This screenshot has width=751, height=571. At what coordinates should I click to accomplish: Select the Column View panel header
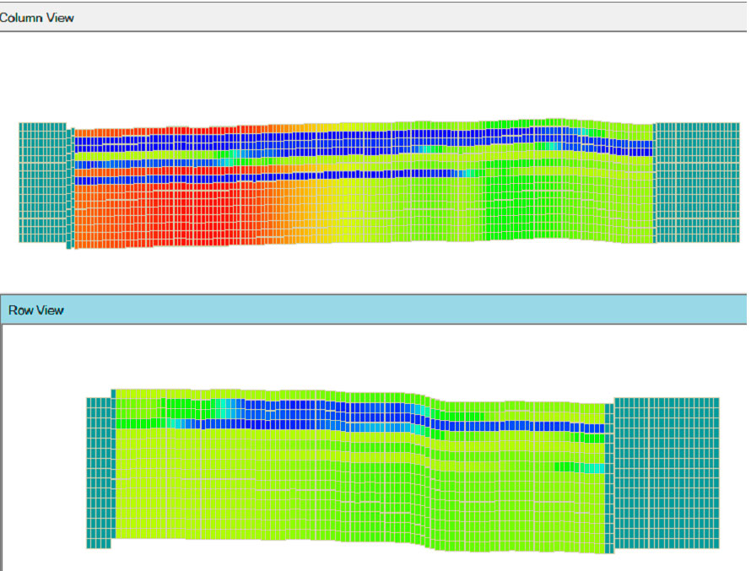373,17
